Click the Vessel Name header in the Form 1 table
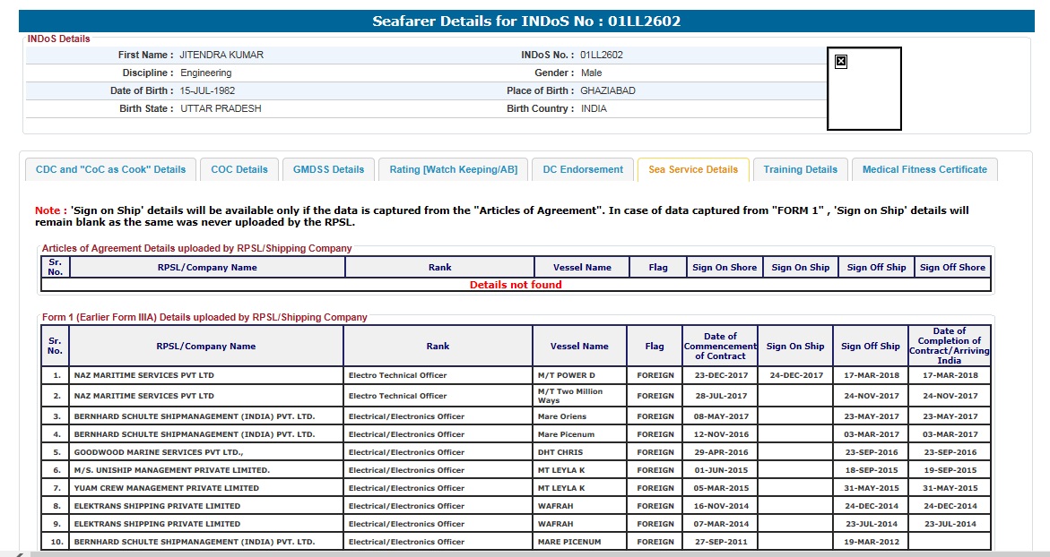 pyautogui.click(x=579, y=347)
